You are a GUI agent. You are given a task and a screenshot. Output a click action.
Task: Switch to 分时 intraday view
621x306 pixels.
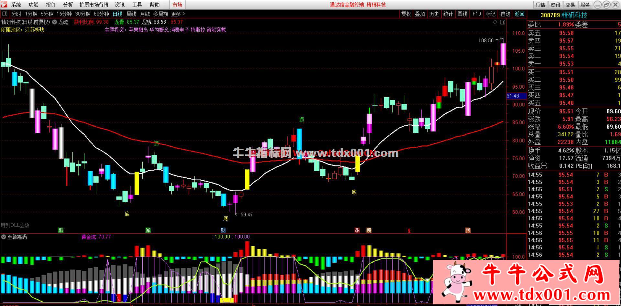click(16, 14)
